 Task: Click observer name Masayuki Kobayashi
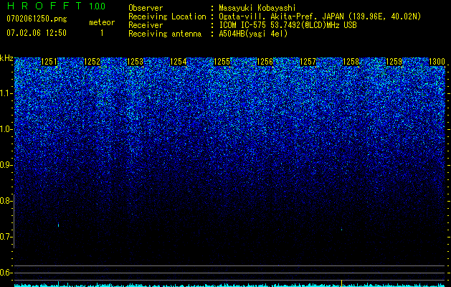point(257,8)
